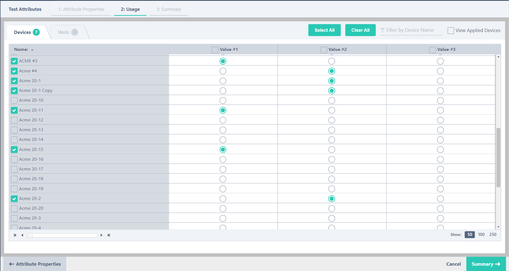Select Value #3 radio for Acme 20-19

coord(440,189)
